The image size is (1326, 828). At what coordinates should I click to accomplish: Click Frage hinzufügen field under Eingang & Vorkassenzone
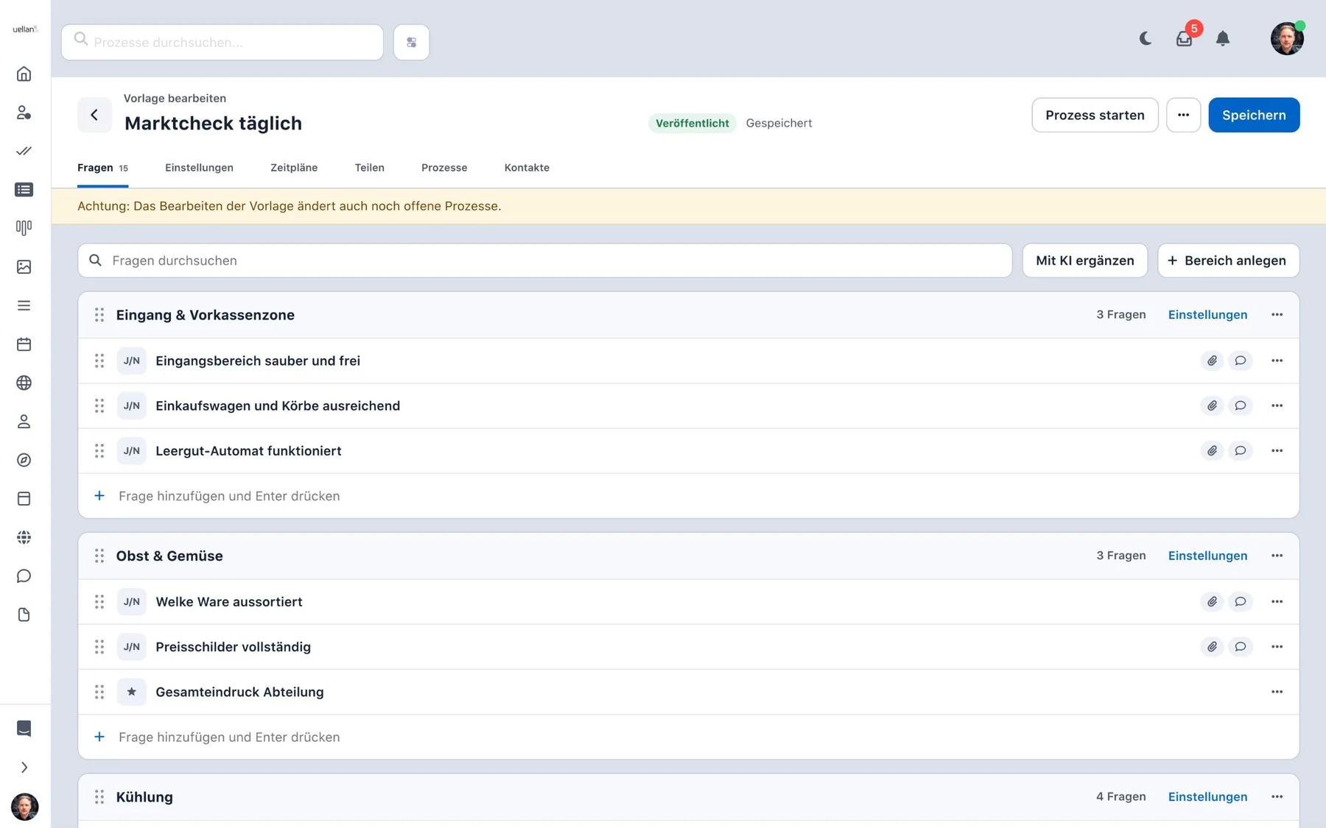click(688, 496)
